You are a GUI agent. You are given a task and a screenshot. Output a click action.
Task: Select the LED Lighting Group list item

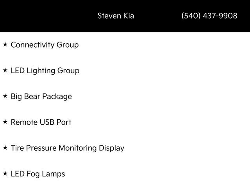(x=45, y=71)
